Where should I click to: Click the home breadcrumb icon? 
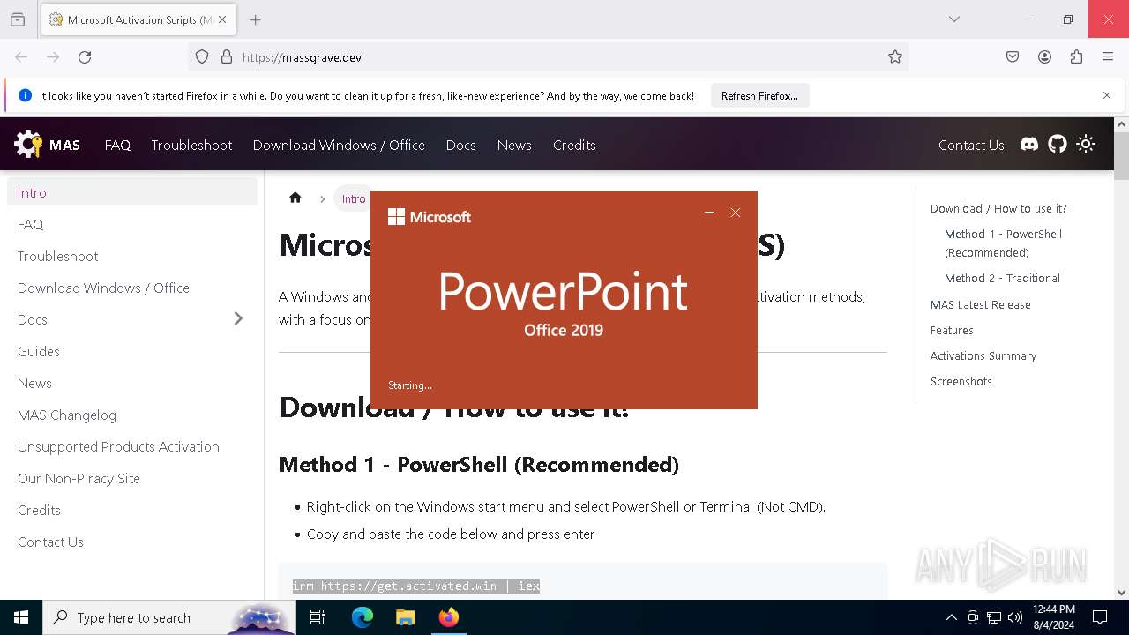click(x=295, y=198)
